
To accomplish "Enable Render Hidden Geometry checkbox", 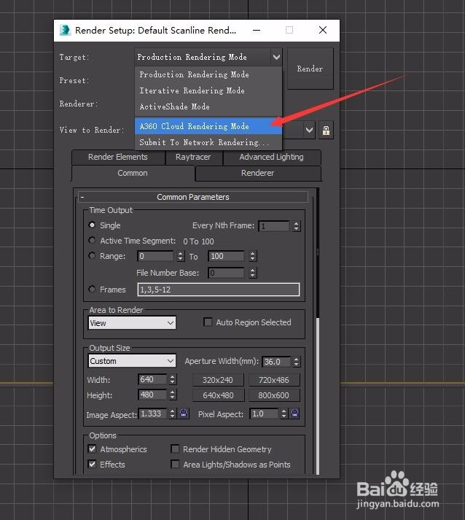I will click(x=175, y=449).
